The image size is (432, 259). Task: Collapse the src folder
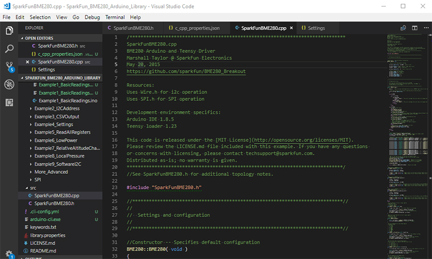point(32,188)
